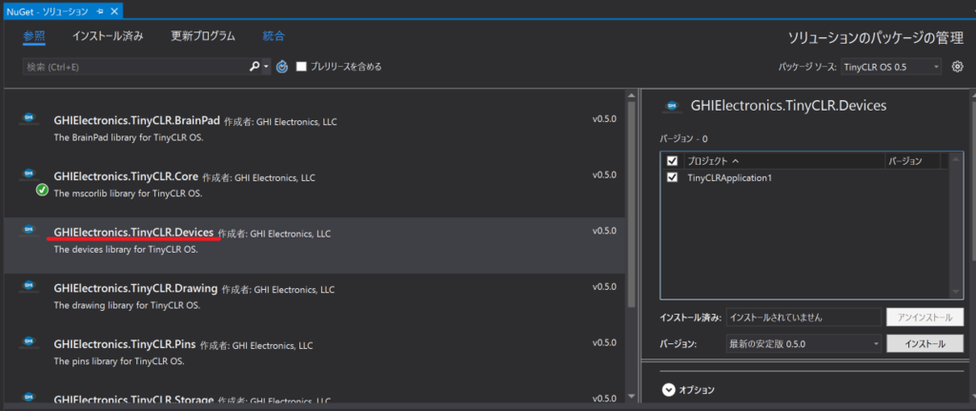Viewport: 976px width, 411px height.
Task: Select the GHIElectronics.TinyCLR.Drawing package
Action: pyautogui.click(x=315, y=296)
